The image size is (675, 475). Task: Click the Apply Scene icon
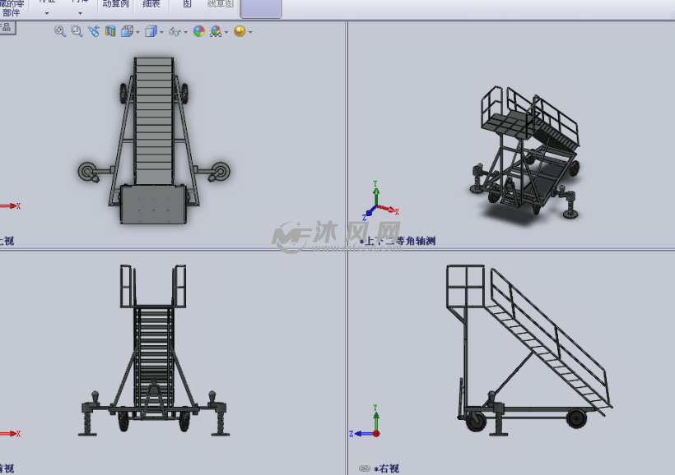[x=216, y=31]
